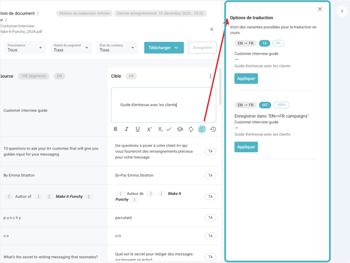This screenshot has width=350, height=263.
Task: Open the Provenance filter dropdown
Action: tap(25, 48)
